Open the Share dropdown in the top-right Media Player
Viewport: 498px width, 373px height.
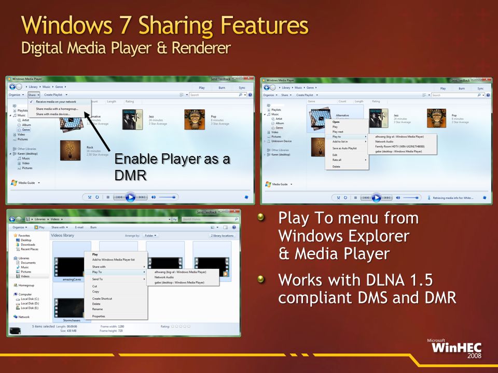click(286, 95)
